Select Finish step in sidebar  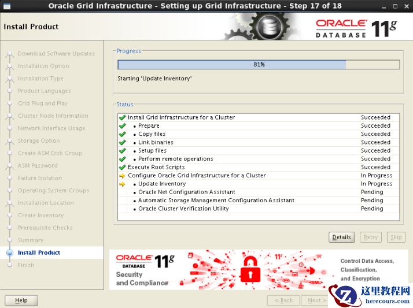pyautogui.click(x=26, y=265)
